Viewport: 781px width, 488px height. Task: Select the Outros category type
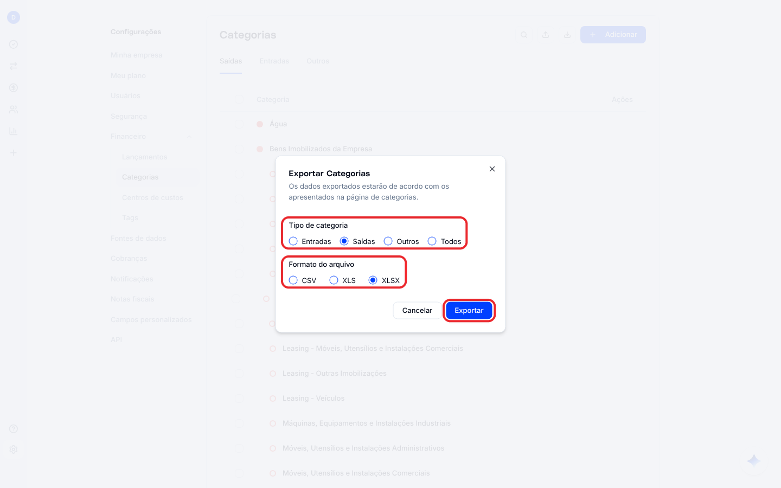[388, 241]
